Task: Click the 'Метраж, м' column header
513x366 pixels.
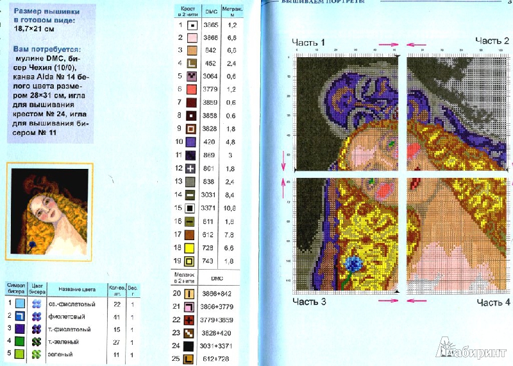Action: [x=232, y=12]
